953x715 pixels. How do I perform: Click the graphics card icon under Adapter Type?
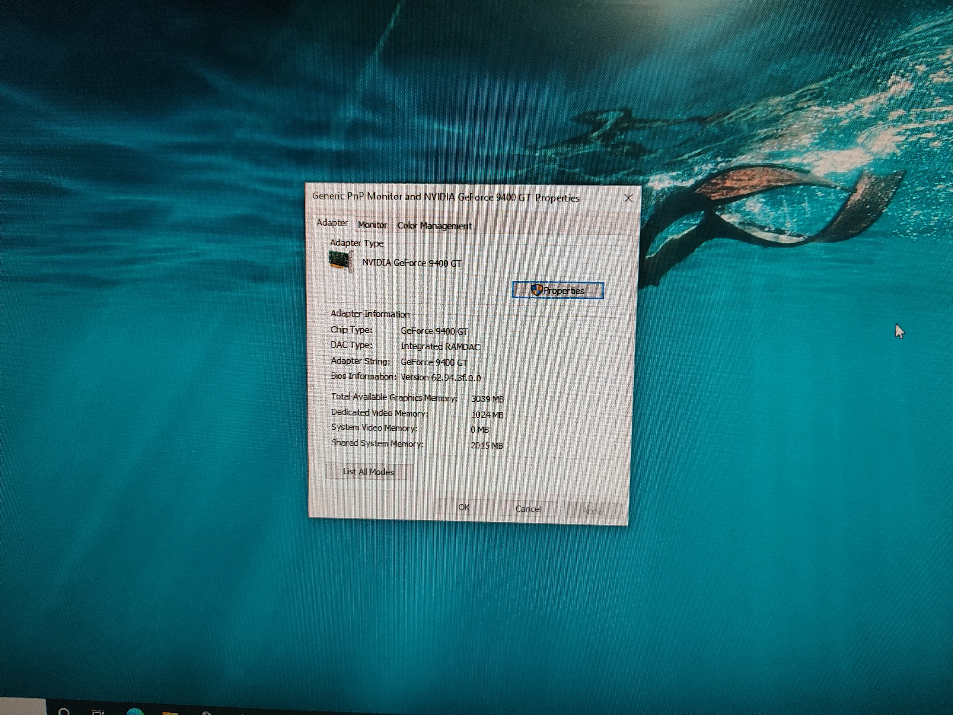click(340, 261)
